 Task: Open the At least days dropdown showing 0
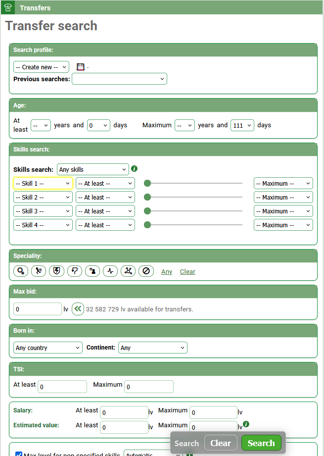point(98,125)
